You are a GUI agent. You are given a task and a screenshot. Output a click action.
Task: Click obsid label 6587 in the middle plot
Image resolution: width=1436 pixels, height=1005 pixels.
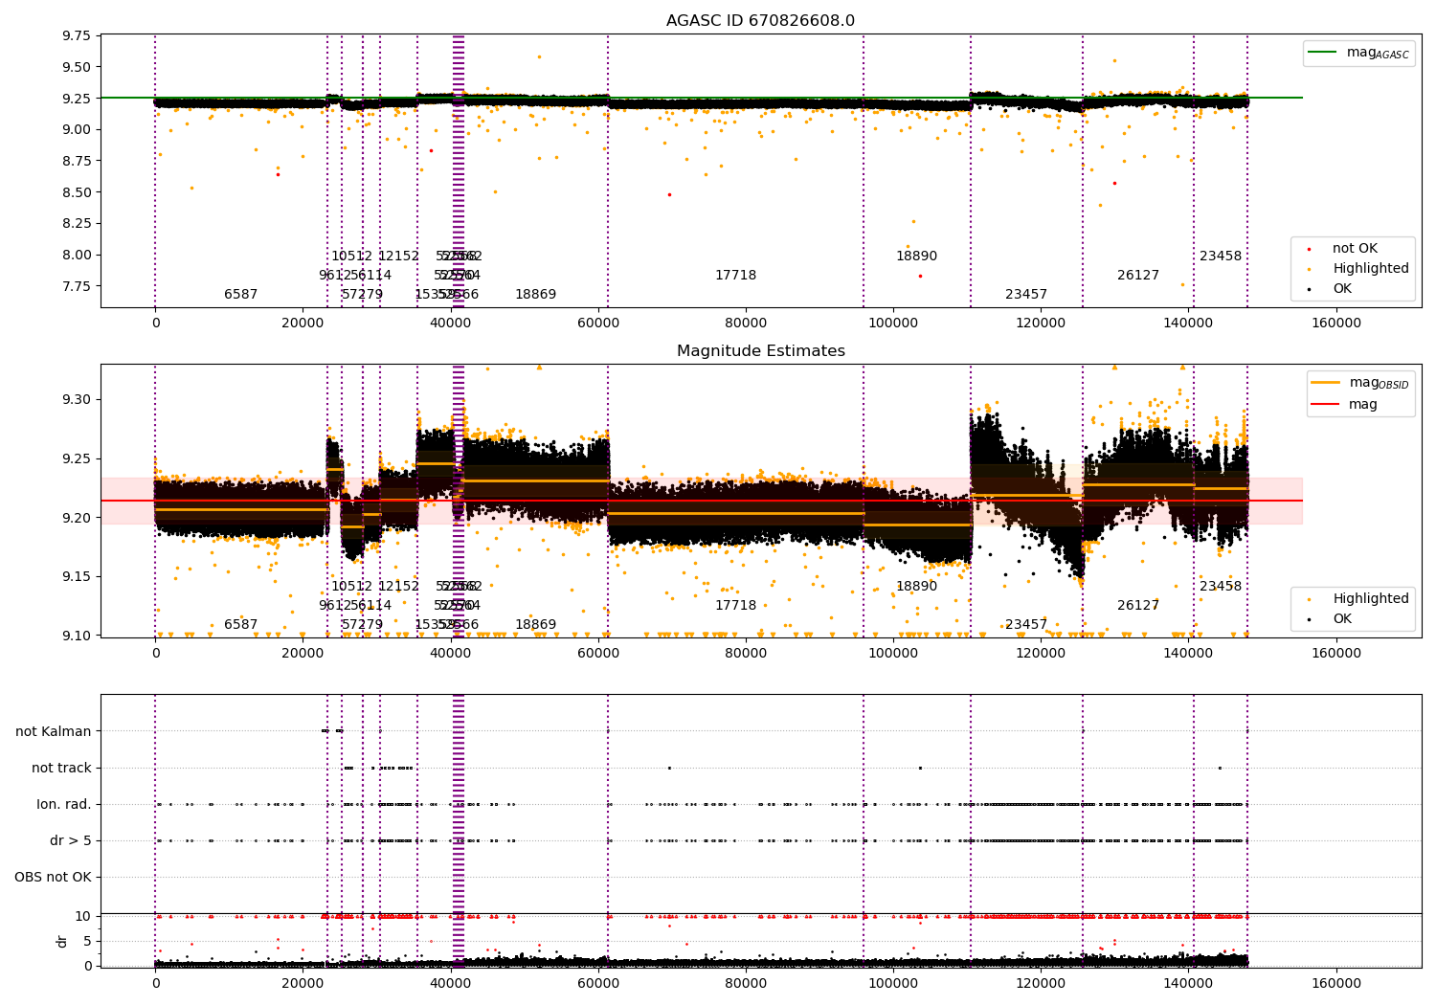coord(241,625)
